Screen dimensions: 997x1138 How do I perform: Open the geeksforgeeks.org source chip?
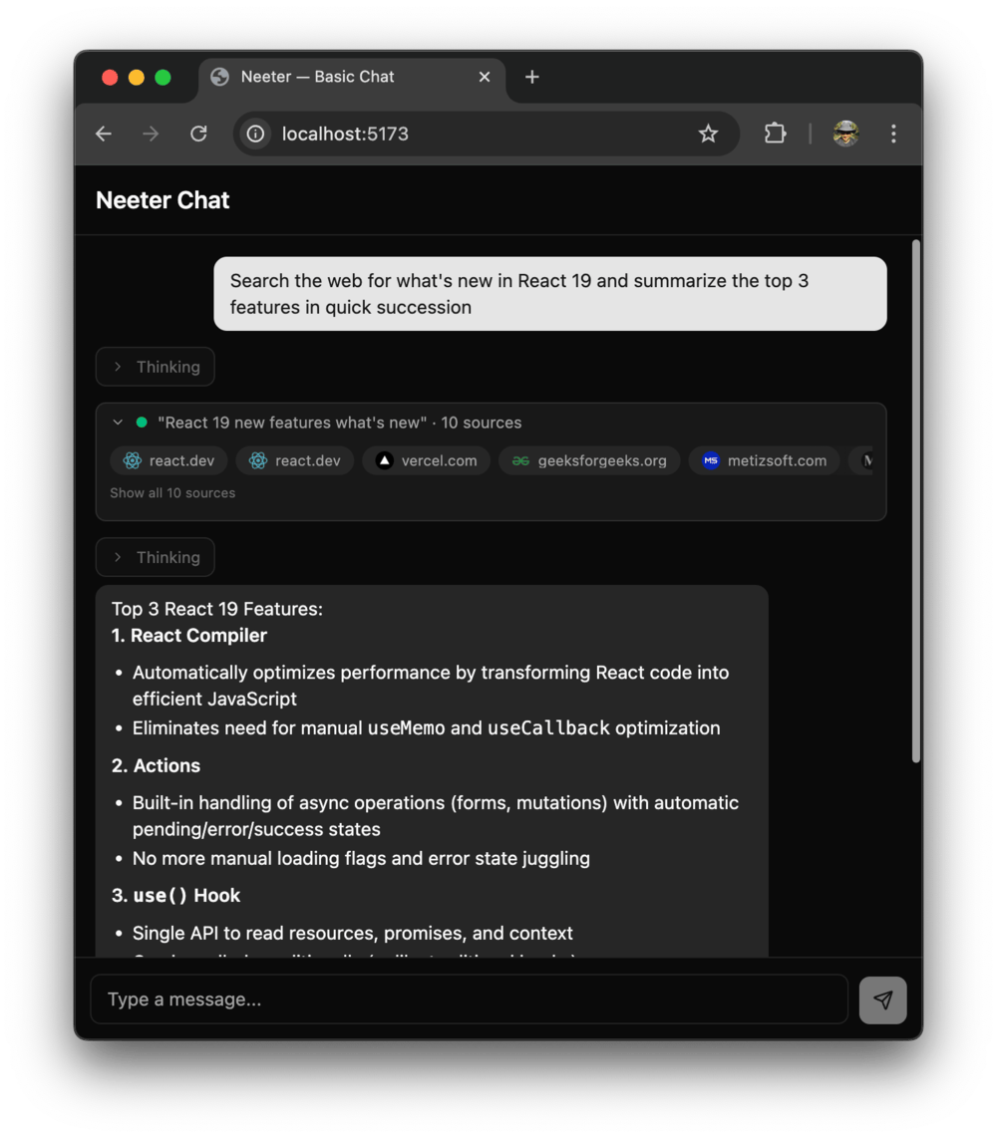point(589,460)
